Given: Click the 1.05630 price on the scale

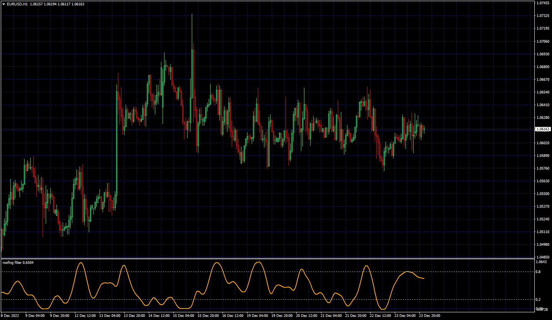Looking at the screenshot, I should tap(543, 181).
